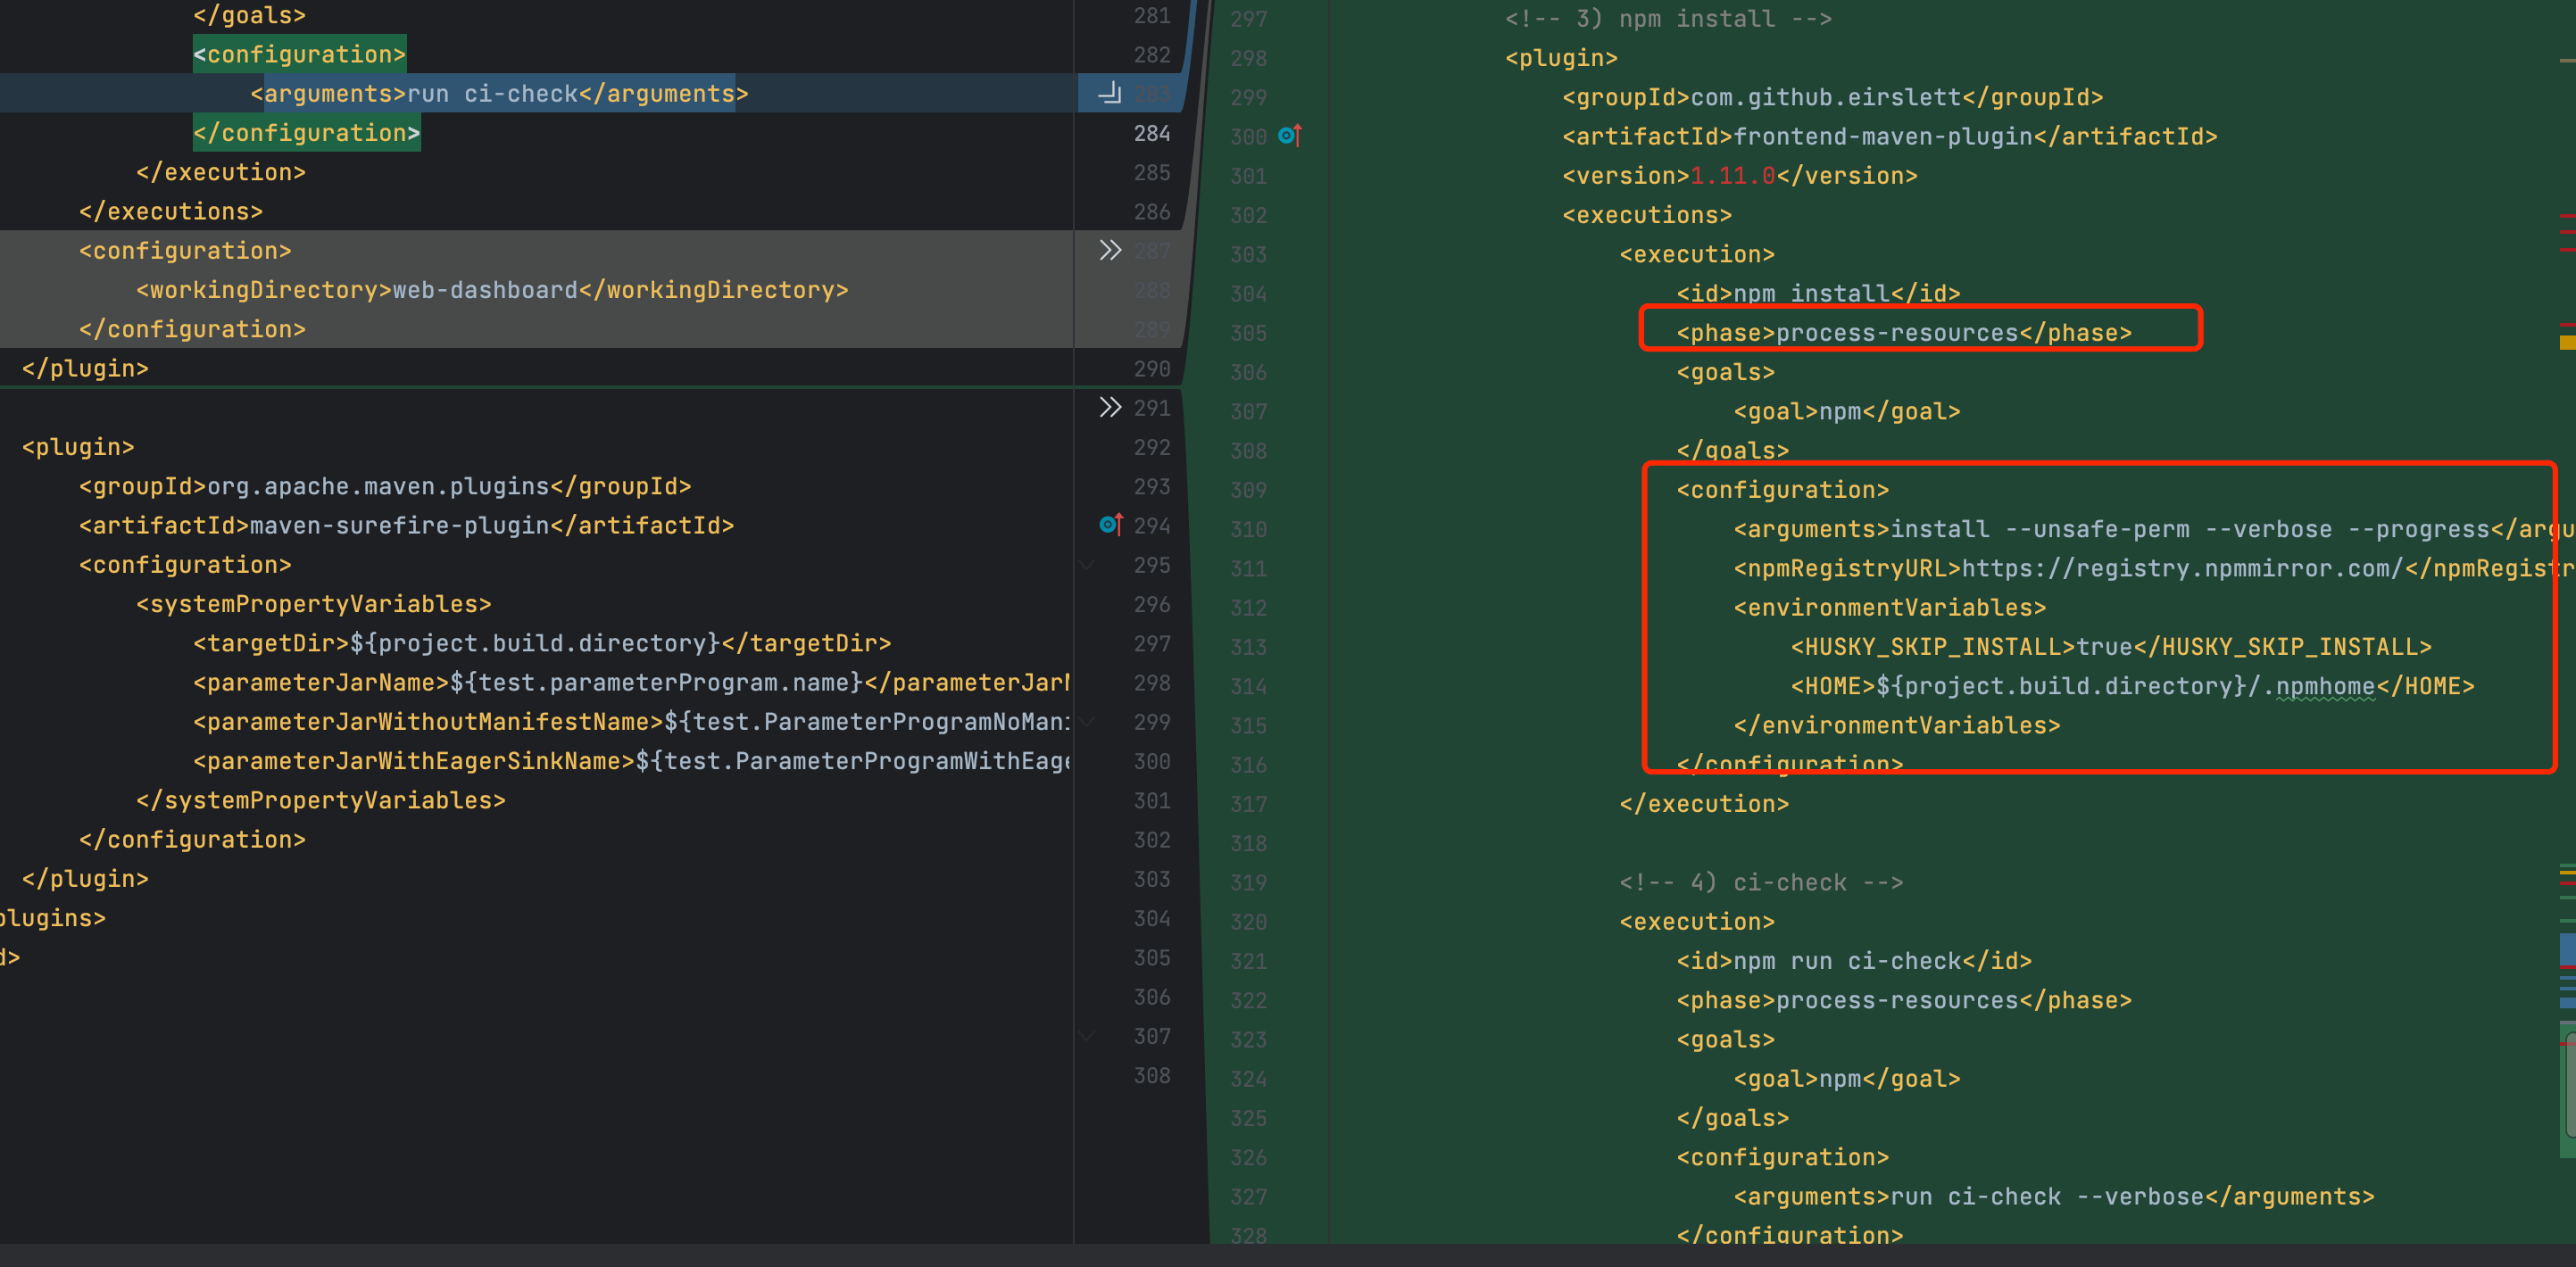Click the maven-surefire-plugin artifactId line
Viewport: 2576px width, 1267px height.
[406, 525]
